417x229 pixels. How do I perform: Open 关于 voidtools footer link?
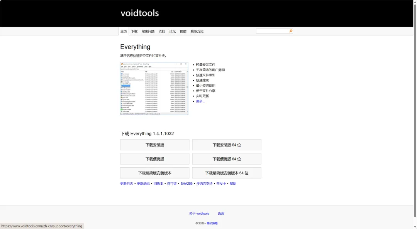(199, 214)
